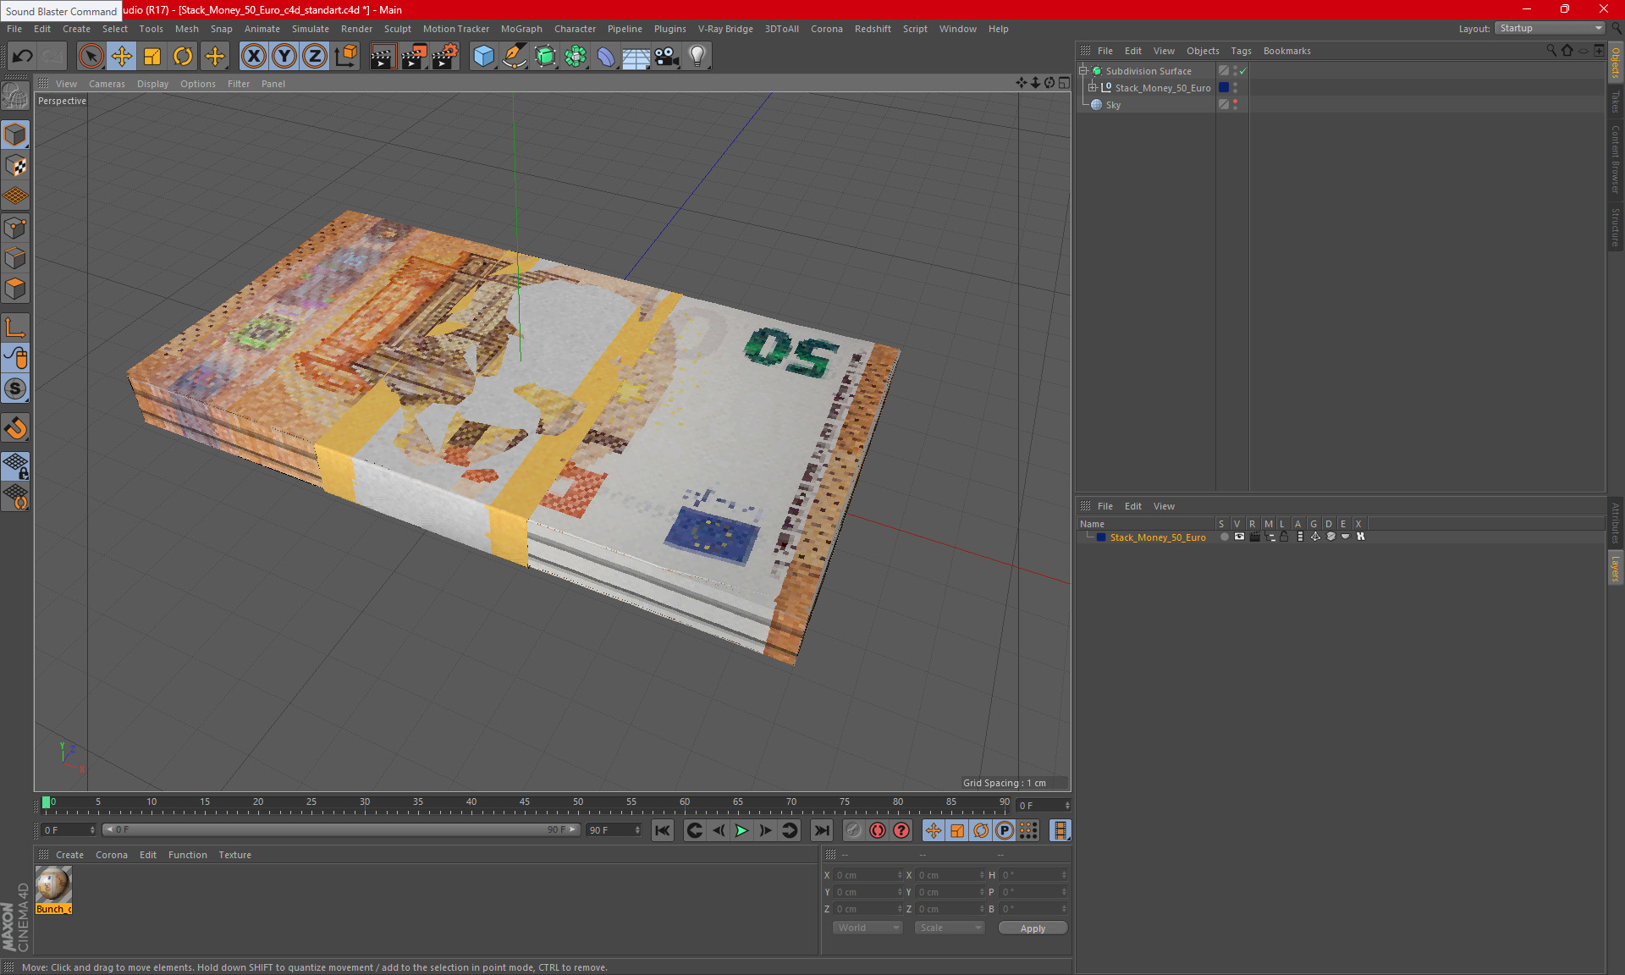This screenshot has height=975, width=1625.
Task: Click the Subdivision Surface generator icon
Action: pyautogui.click(x=545, y=57)
